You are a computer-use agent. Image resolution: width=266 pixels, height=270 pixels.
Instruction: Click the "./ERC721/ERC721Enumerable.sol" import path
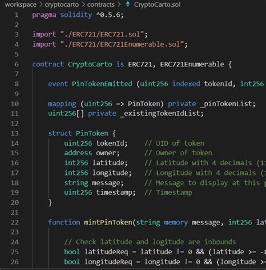(x=122, y=44)
